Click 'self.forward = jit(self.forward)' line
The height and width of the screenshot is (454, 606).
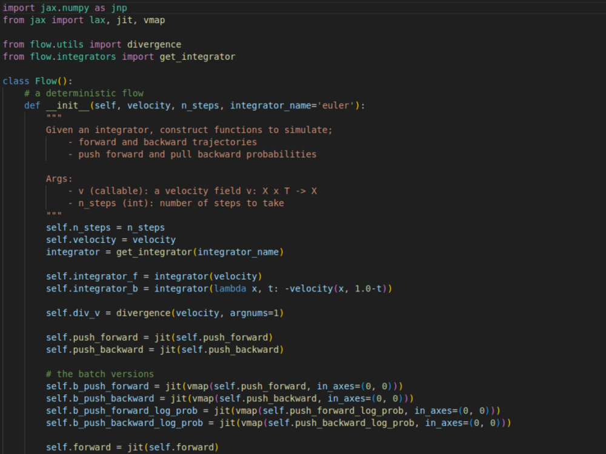point(132,447)
